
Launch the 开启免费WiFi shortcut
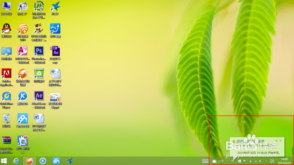pyautogui.click(x=23, y=32)
